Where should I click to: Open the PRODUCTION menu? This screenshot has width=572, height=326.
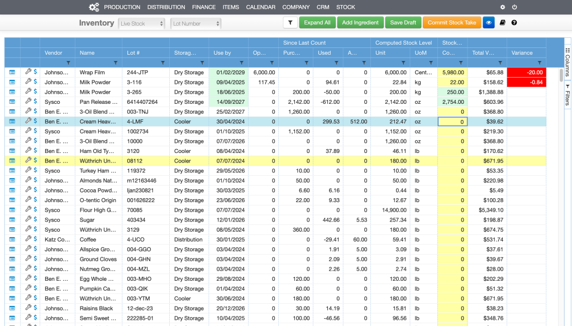[122, 7]
